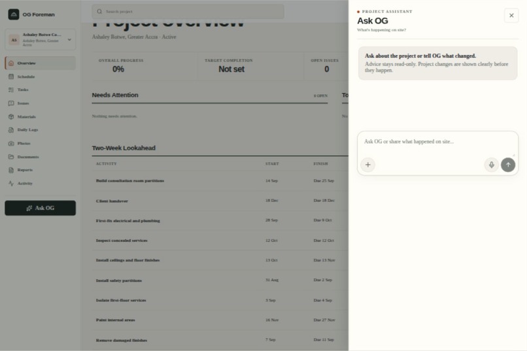Click the START column header
This screenshot has width=527, height=351.
pos(272,163)
